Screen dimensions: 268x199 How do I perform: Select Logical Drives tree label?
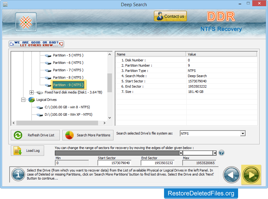click(x=46, y=100)
